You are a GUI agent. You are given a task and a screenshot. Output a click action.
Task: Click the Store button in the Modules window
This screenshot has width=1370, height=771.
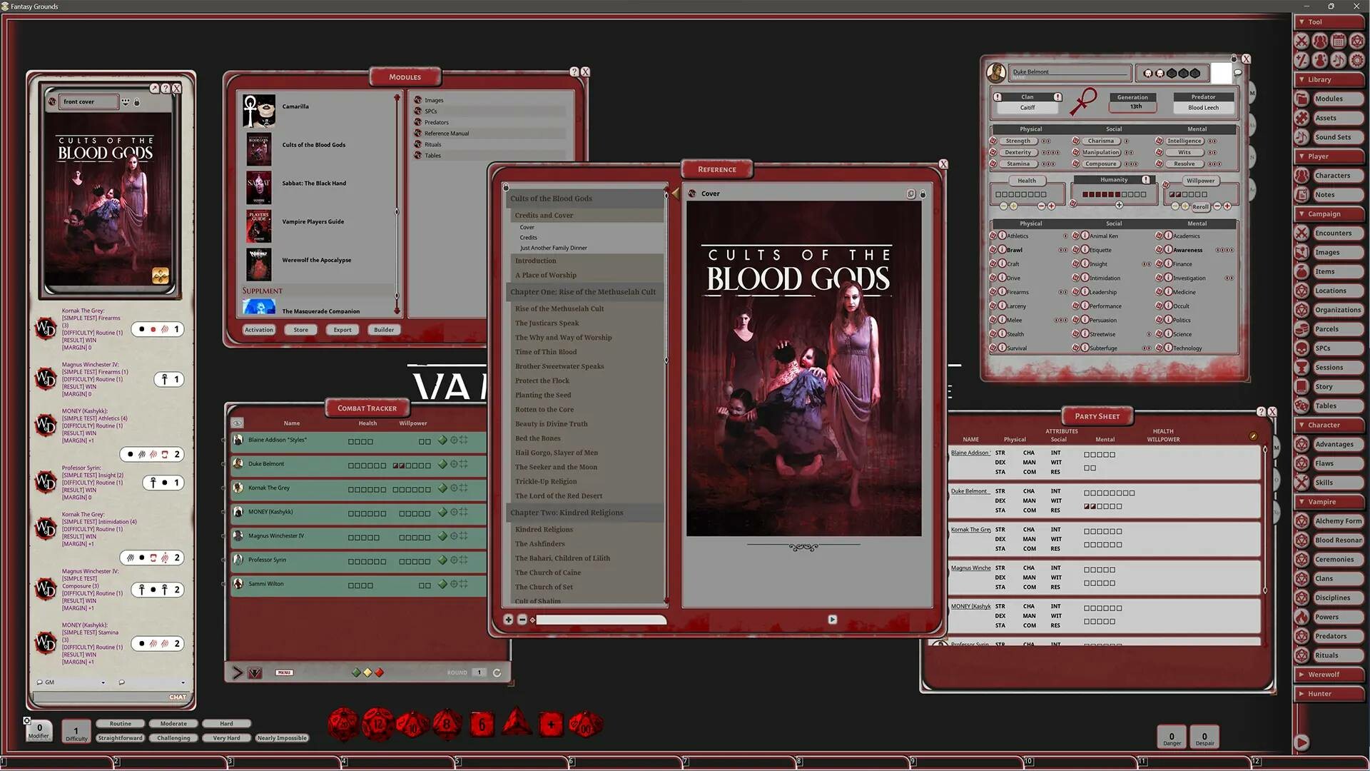[300, 329]
